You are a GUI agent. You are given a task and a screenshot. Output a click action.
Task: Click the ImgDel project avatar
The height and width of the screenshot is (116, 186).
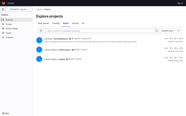click(x=39, y=59)
